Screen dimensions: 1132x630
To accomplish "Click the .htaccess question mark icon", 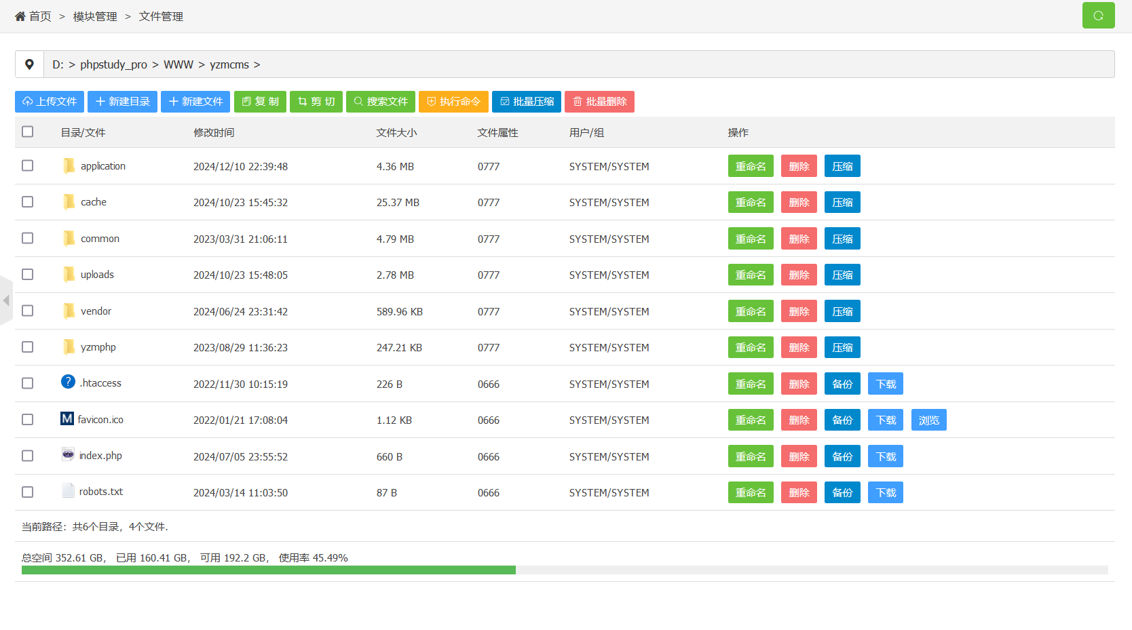I will (68, 382).
